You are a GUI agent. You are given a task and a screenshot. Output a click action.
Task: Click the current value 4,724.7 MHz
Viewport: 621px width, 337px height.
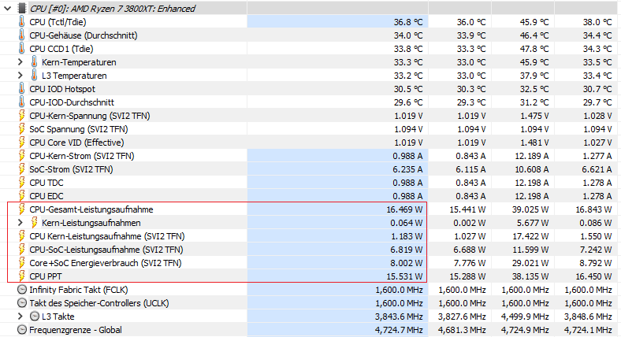(x=399, y=330)
